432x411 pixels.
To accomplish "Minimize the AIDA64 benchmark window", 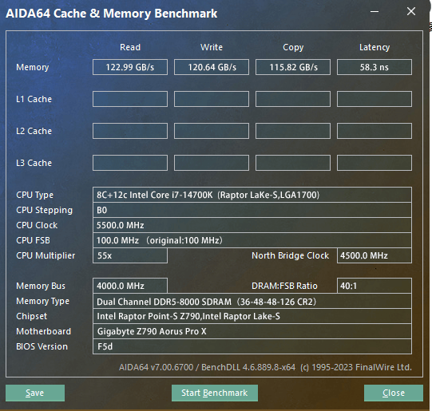I will (375, 11).
